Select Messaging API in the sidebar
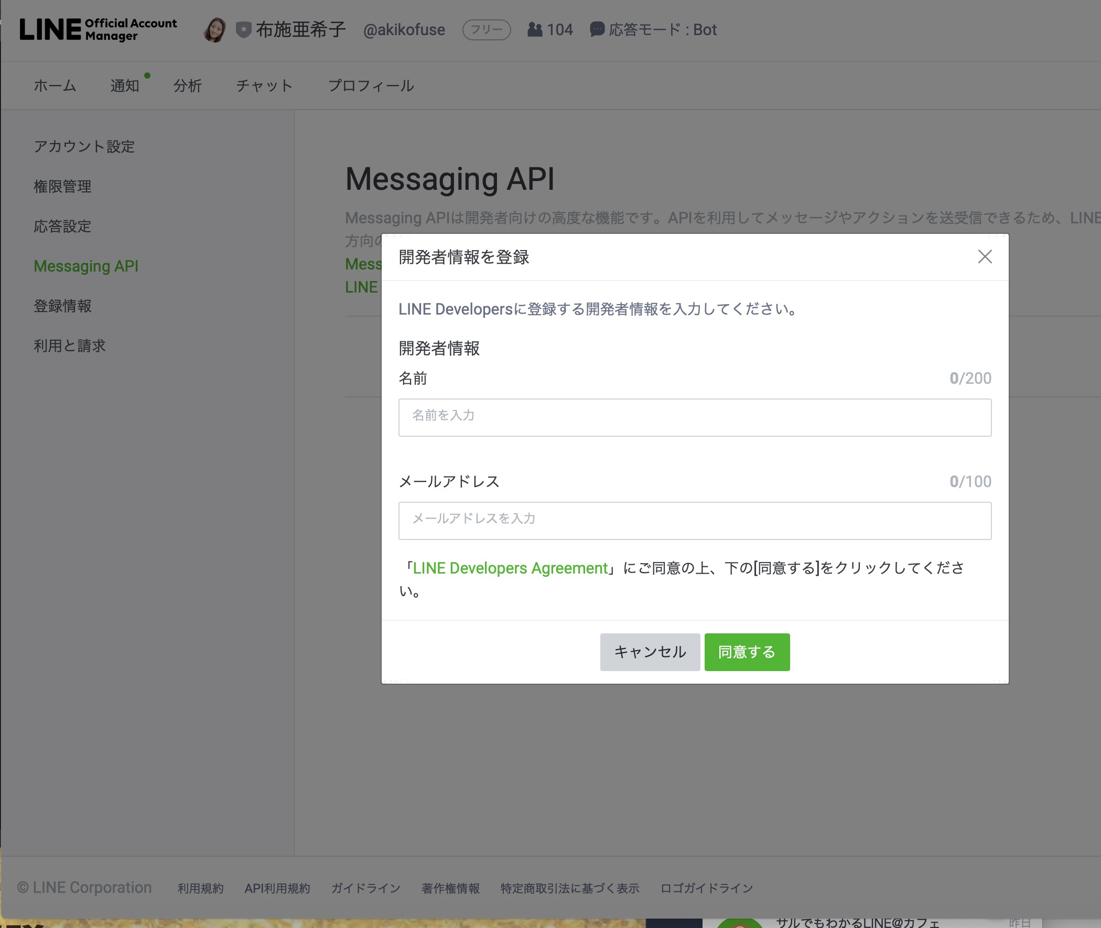 (x=87, y=266)
